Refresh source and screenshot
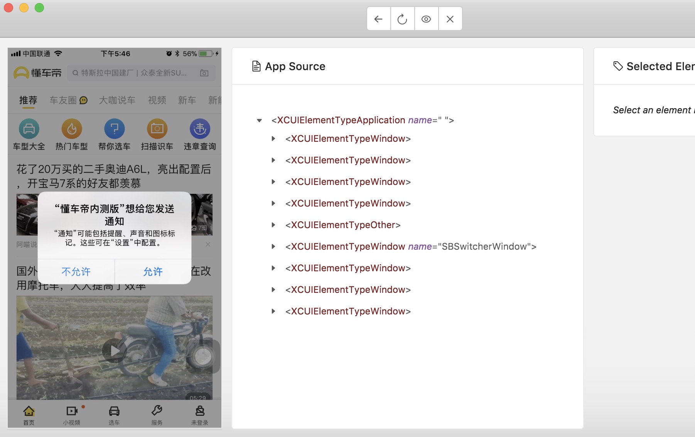The width and height of the screenshot is (695, 437). pos(402,19)
